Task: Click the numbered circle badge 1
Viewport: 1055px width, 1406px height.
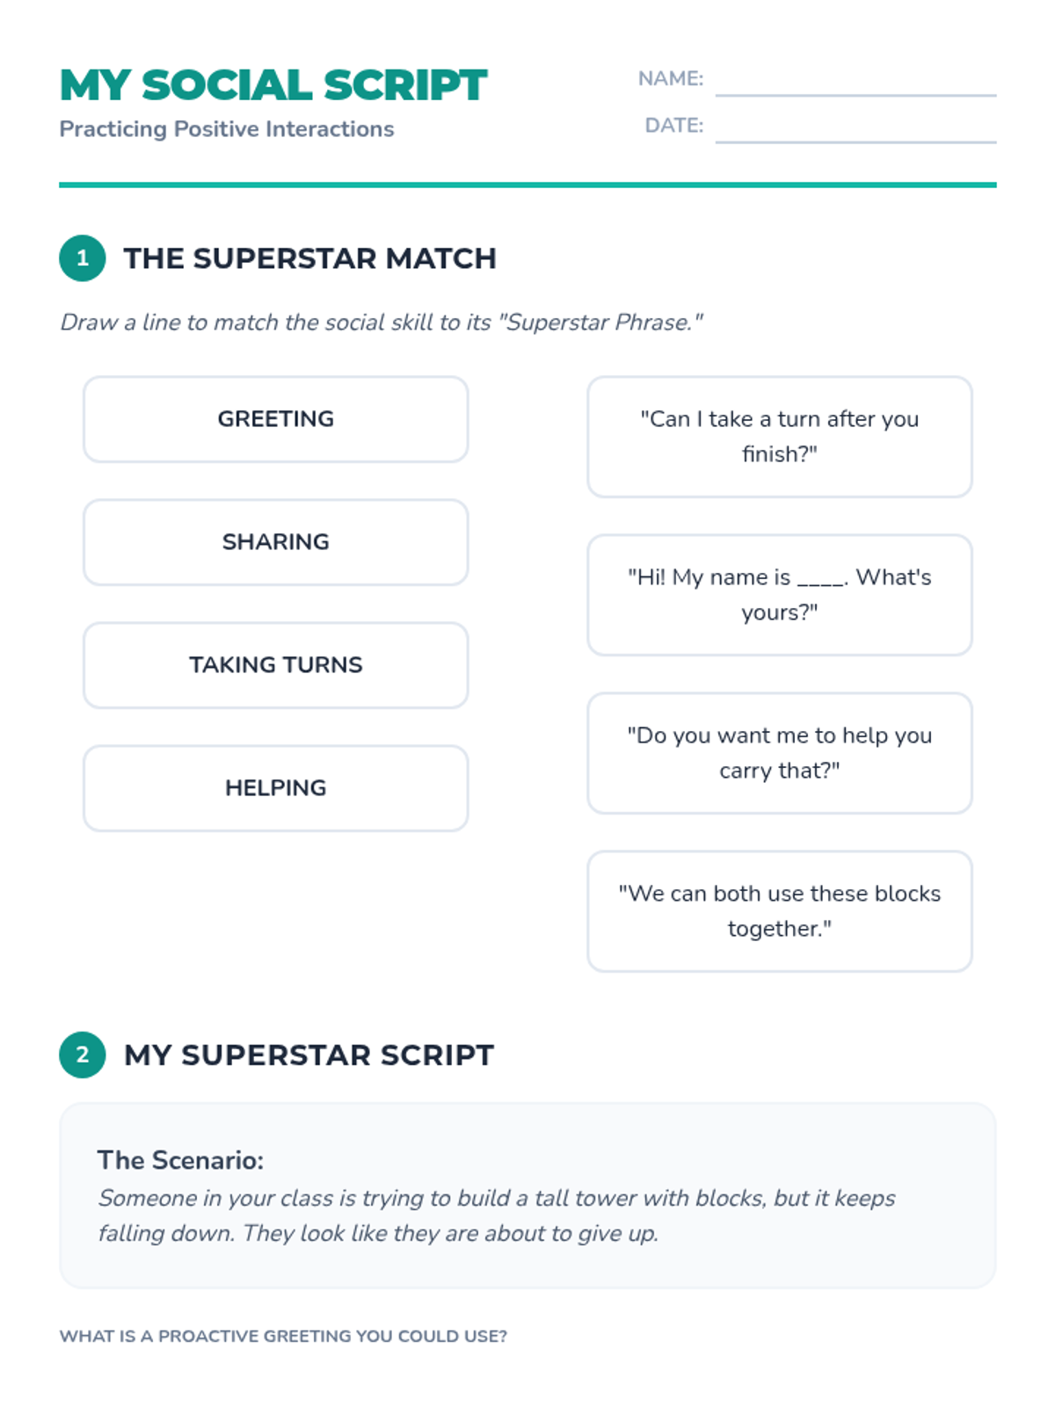Action: [83, 258]
